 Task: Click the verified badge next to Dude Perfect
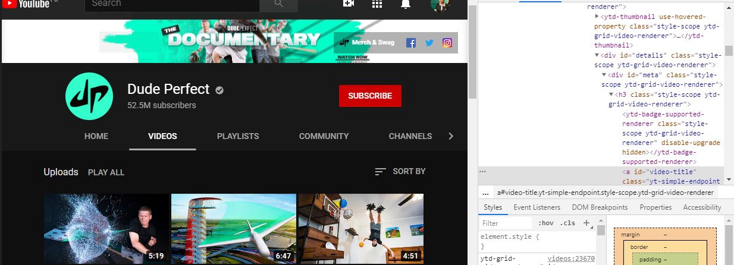click(x=219, y=90)
